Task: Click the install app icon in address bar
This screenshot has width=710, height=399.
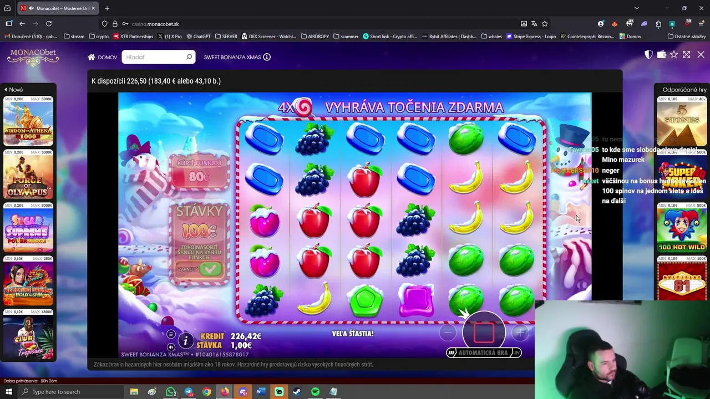Action: [x=524, y=24]
